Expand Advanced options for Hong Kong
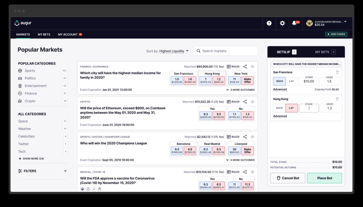Image resolution: width=363 pixels, height=207 pixels. (280, 116)
